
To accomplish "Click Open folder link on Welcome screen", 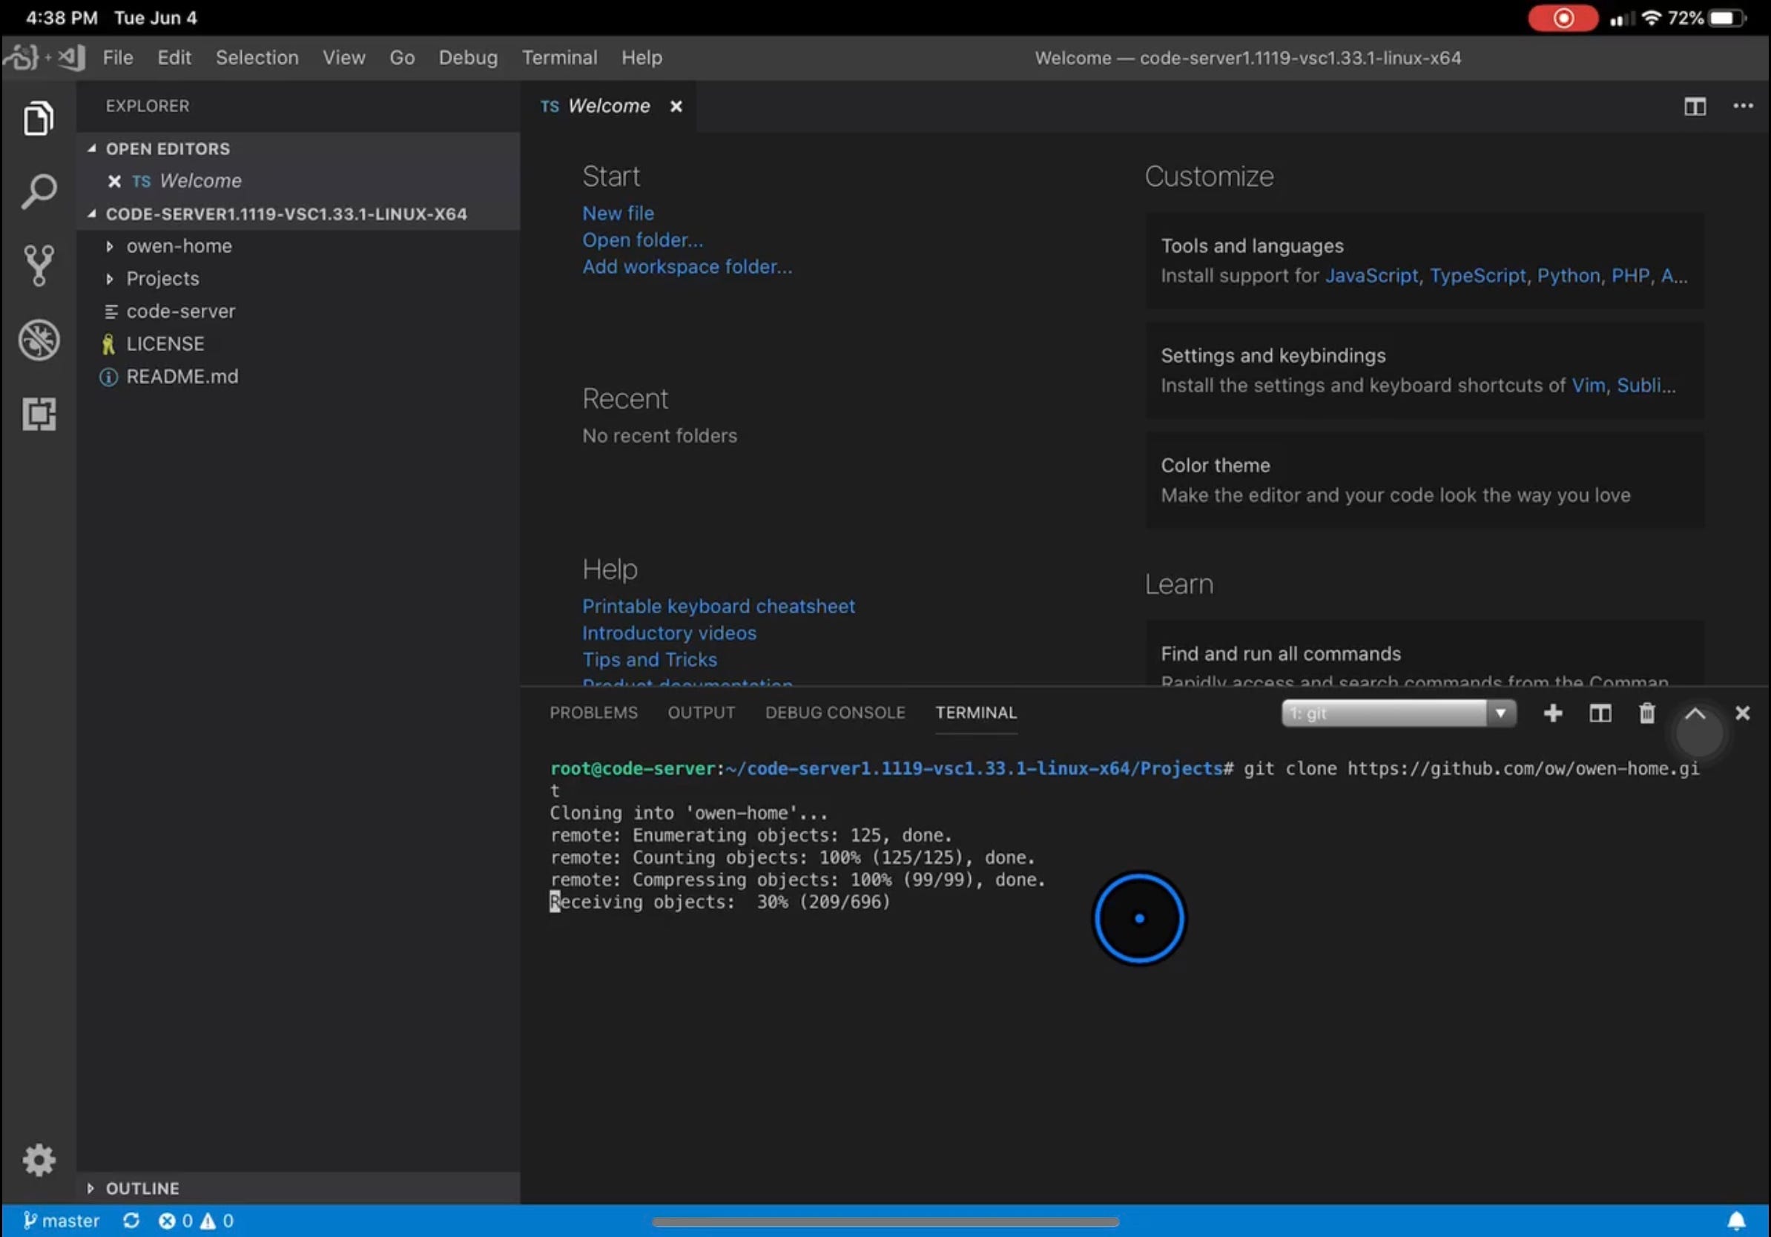I will 642,240.
